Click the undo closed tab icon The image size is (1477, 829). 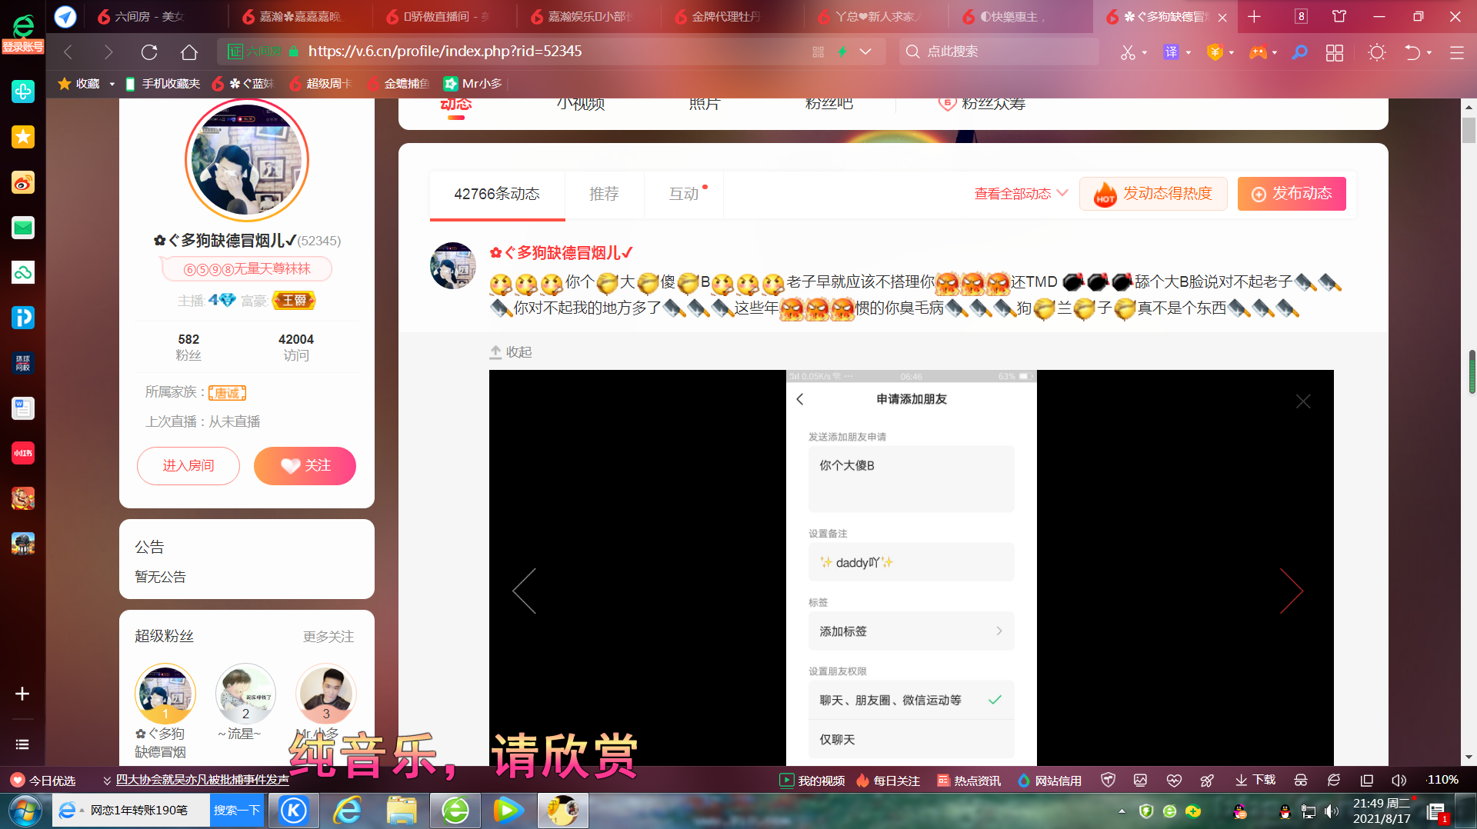point(1412,52)
